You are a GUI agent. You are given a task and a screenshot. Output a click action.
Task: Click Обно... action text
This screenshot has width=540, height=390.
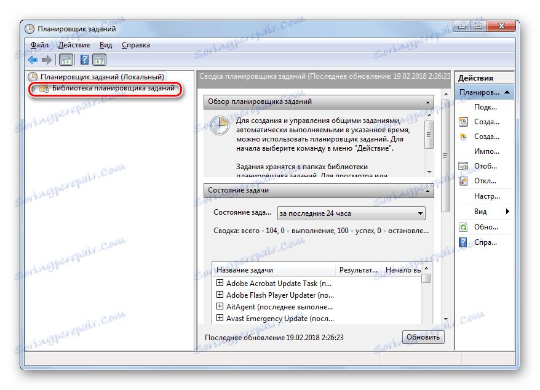tap(486, 227)
